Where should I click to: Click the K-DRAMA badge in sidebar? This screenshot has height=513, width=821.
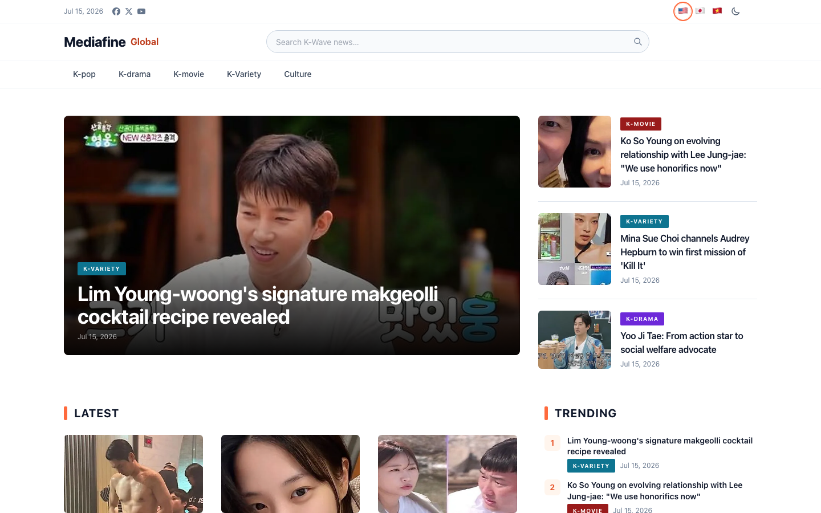coord(642,319)
